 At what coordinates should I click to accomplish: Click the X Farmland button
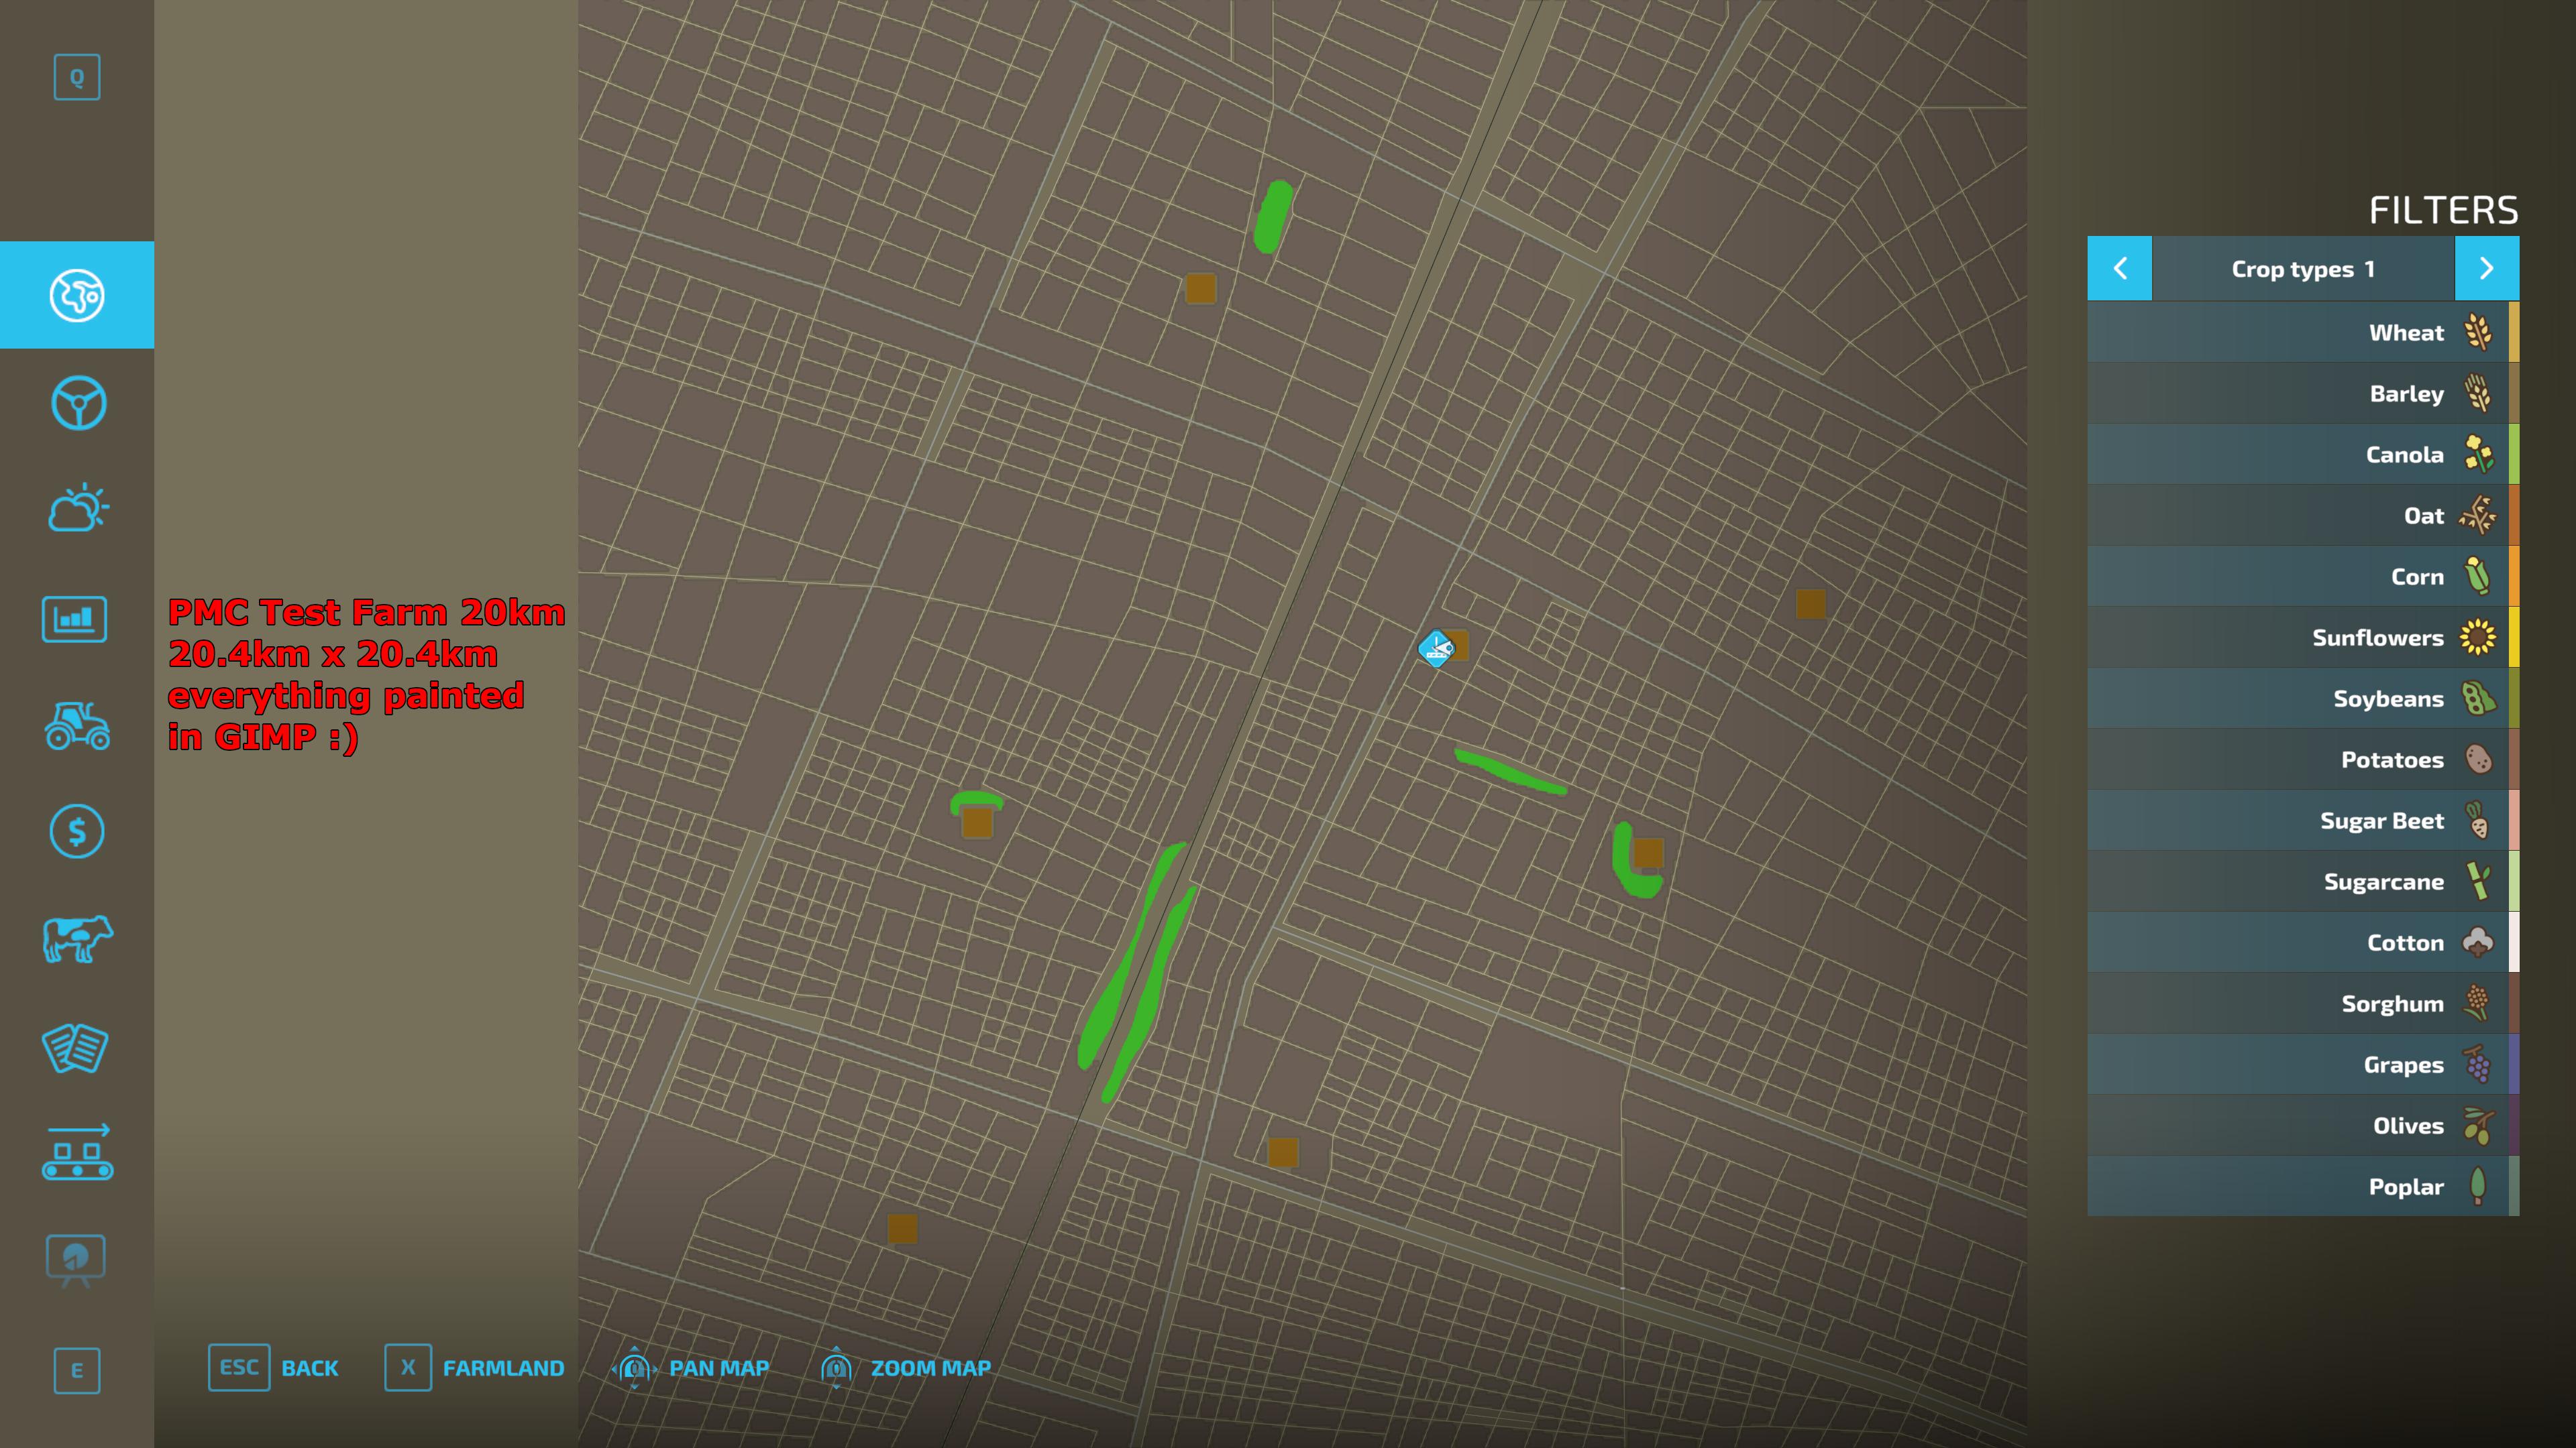475,1368
